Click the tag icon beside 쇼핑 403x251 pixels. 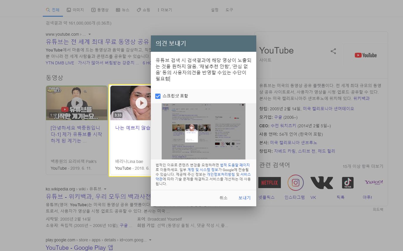(x=139, y=10)
